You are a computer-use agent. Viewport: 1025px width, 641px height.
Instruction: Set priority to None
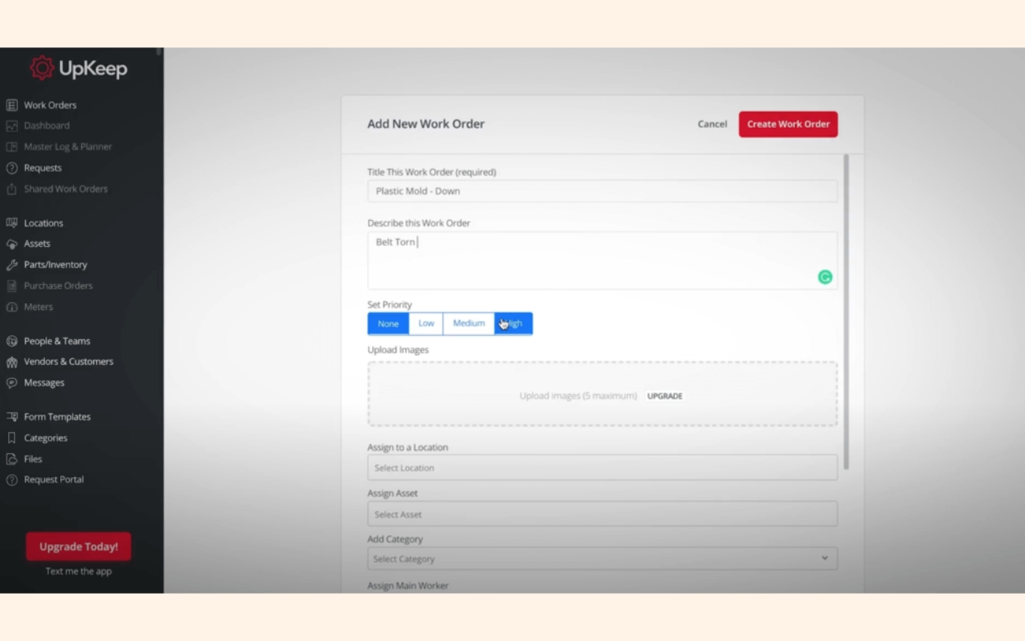click(x=388, y=323)
